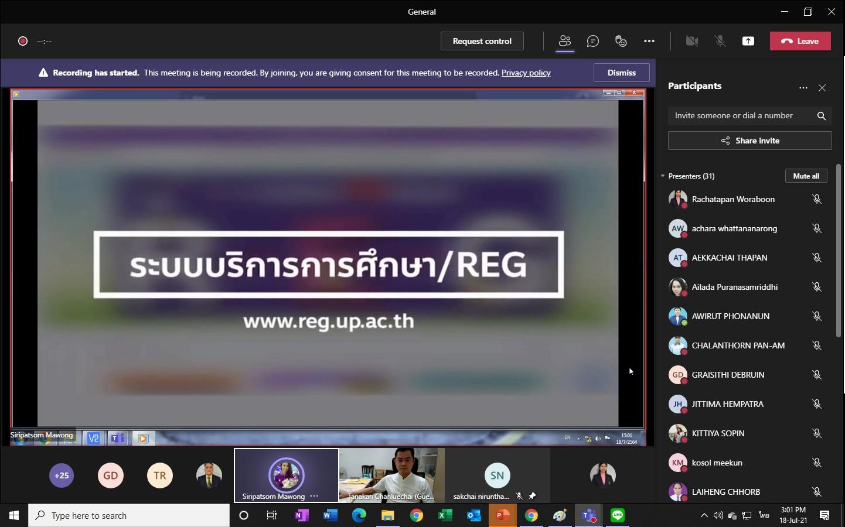The height and width of the screenshot is (527, 845).
Task: Click Rachatapan Woraboon's avatar
Action: (x=678, y=199)
